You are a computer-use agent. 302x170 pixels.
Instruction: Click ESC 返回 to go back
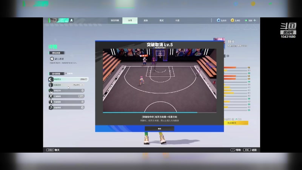pyautogui.click(x=250, y=150)
